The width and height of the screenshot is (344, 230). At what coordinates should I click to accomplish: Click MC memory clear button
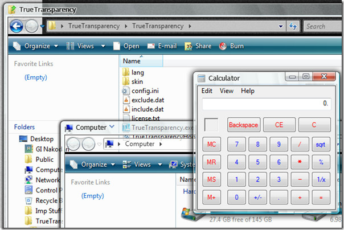(x=211, y=144)
